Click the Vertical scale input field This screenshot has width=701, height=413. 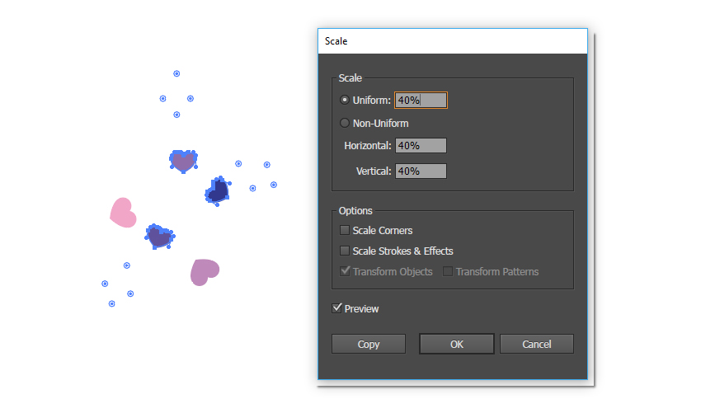pos(421,171)
